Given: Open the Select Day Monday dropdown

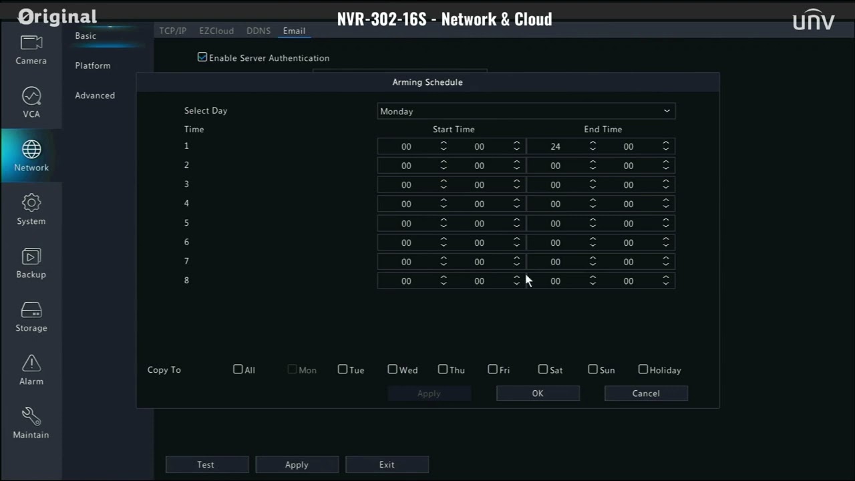Looking at the screenshot, I should 526,112.
